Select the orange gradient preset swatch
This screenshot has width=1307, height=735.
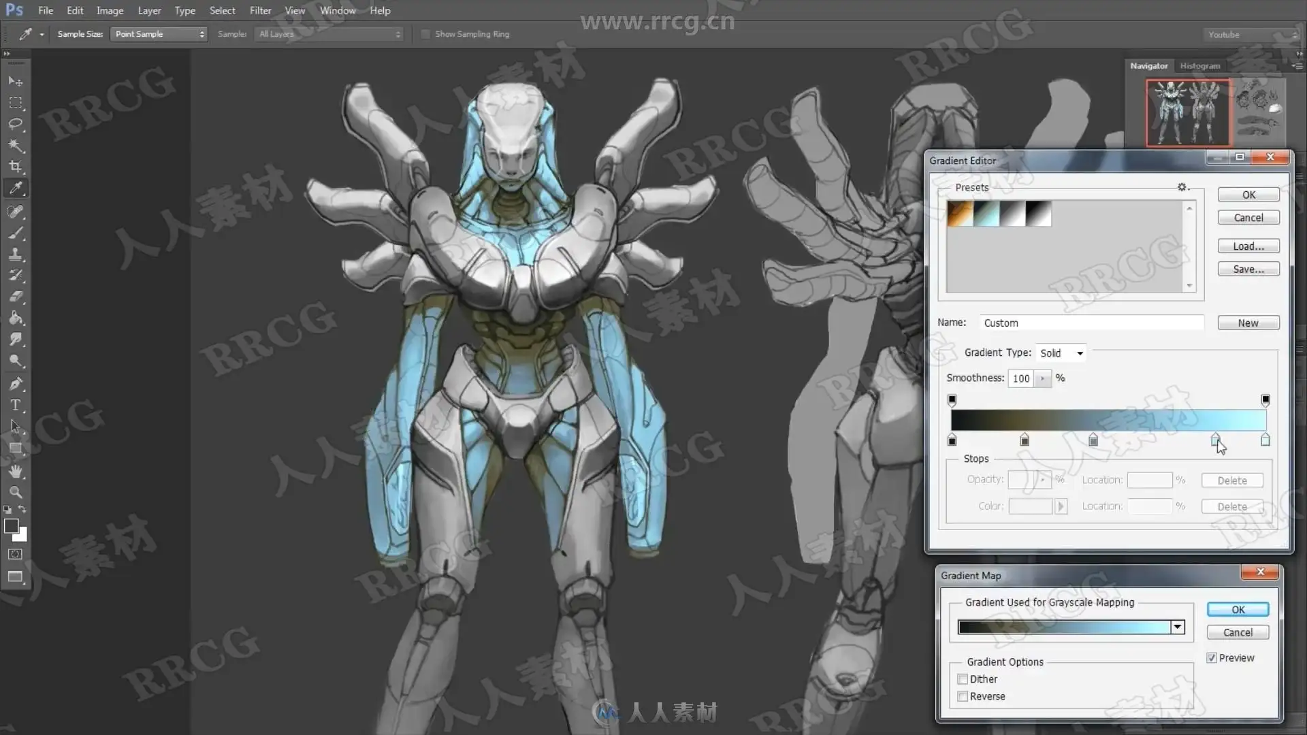[x=960, y=214]
